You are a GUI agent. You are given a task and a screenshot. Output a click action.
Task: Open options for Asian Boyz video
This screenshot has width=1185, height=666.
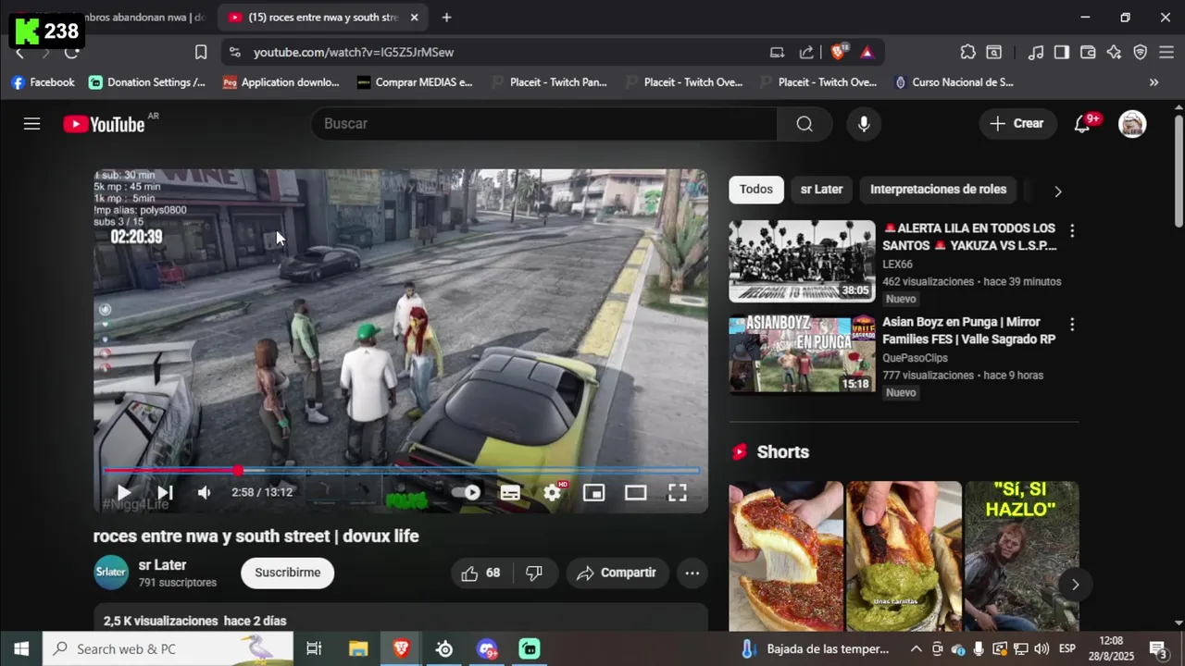coord(1072,325)
